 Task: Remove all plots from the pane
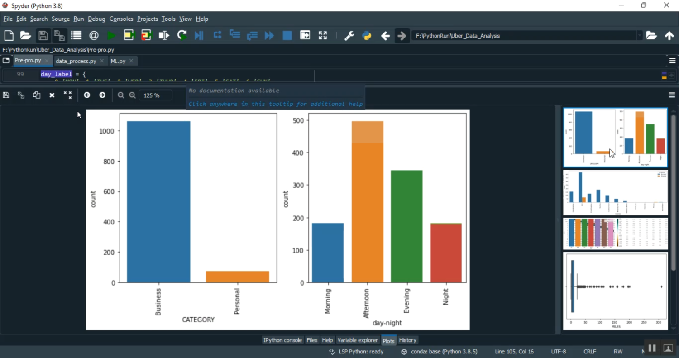[x=67, y=95]
